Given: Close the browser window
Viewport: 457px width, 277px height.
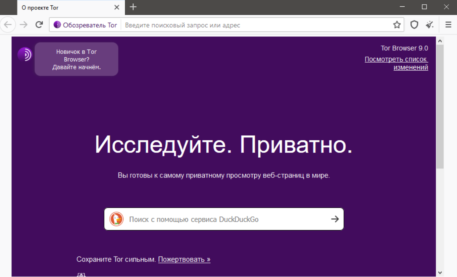Looking at the screenshot, I should (446, 7).
